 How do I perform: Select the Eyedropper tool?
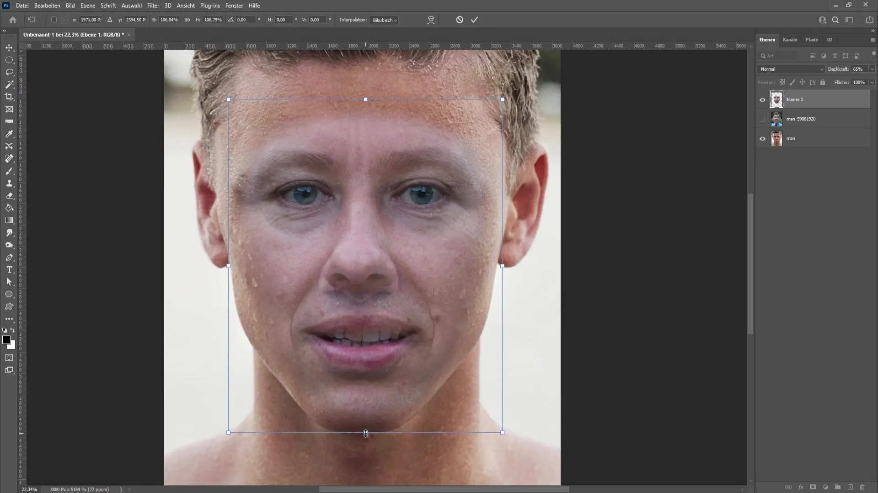tap(9, 134)
